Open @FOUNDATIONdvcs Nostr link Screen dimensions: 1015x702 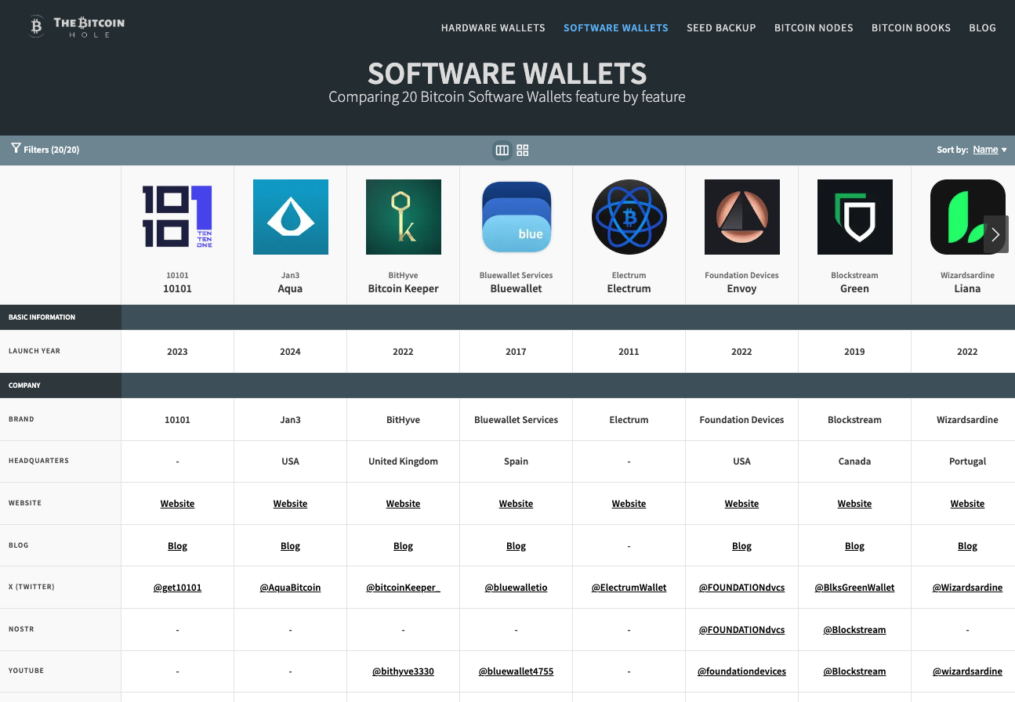pos(742,630)
